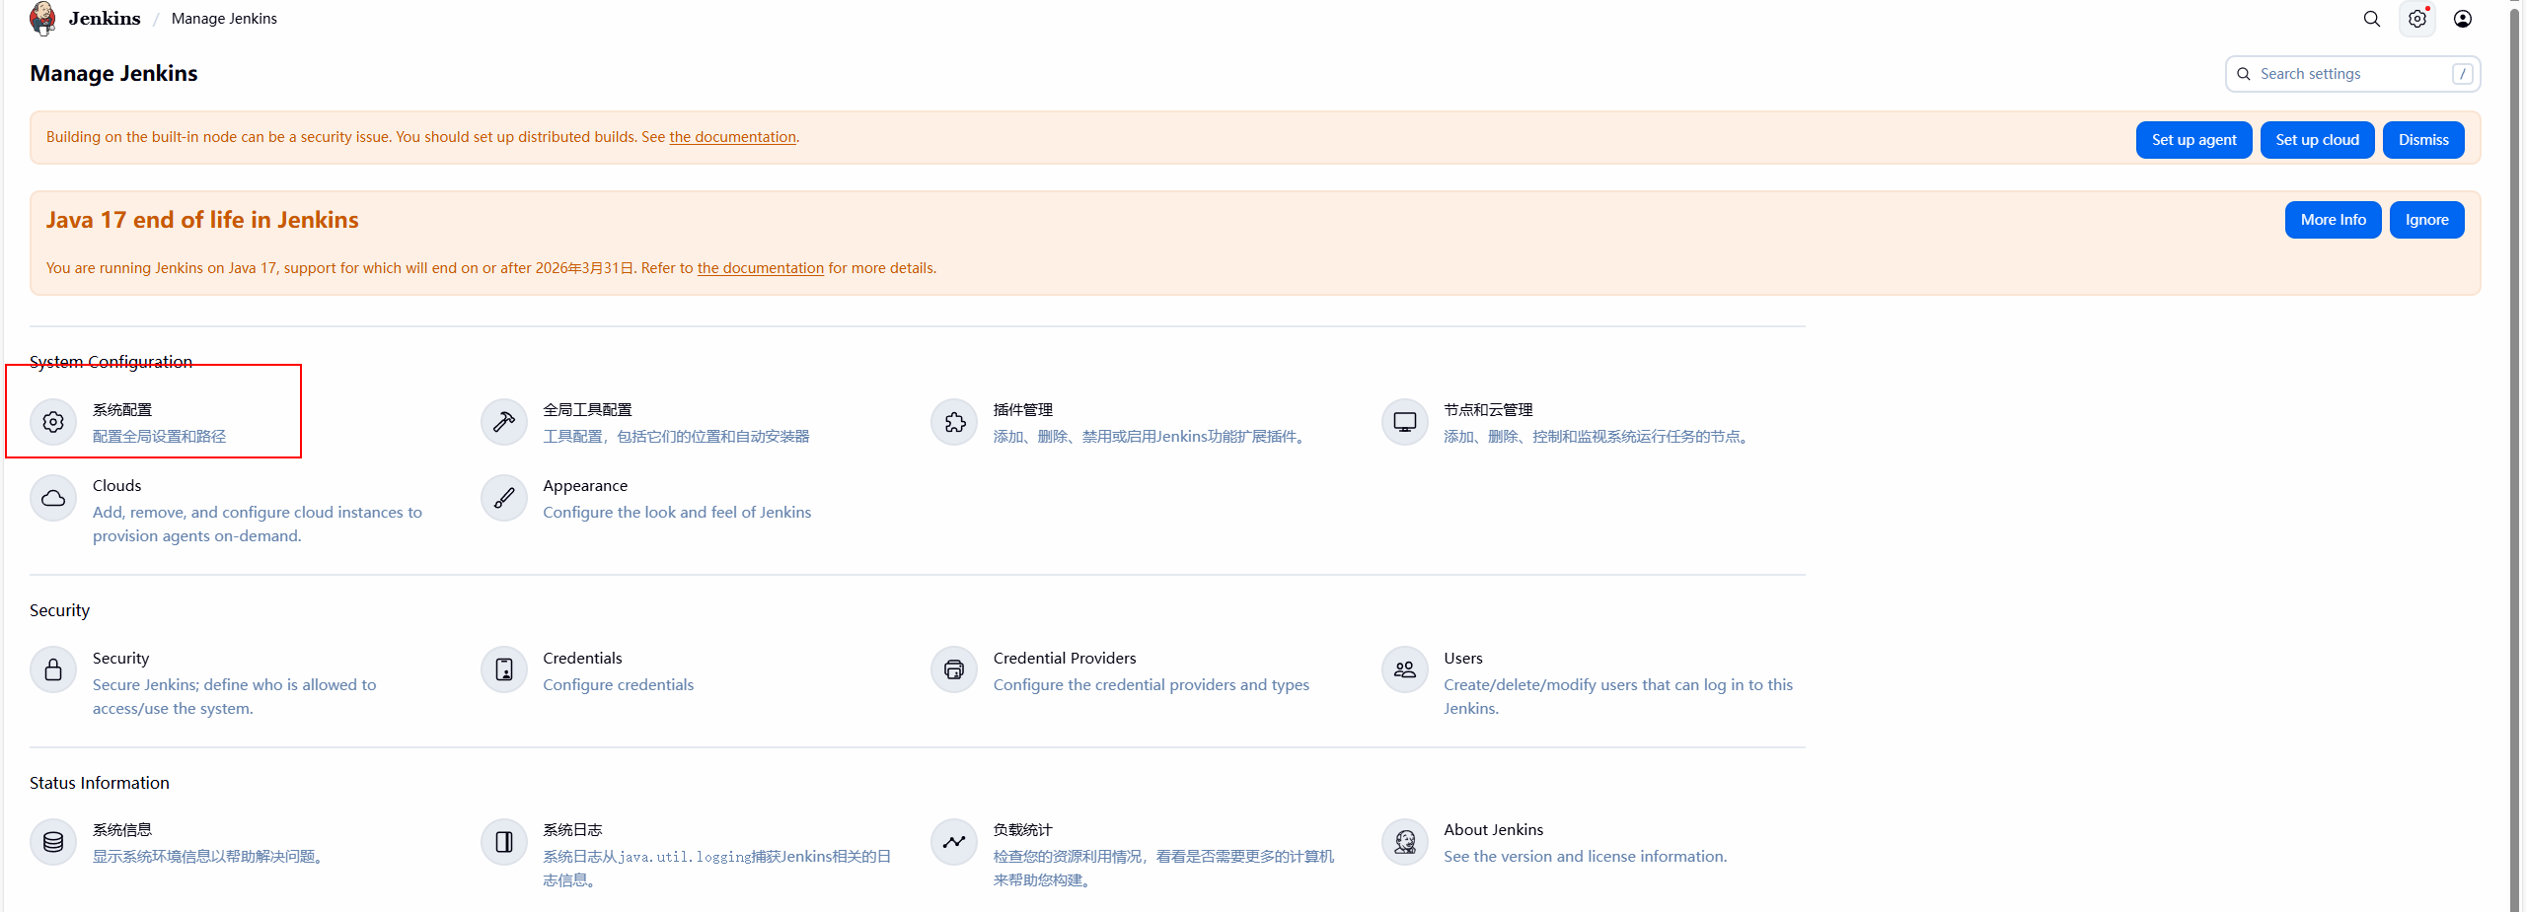Screen dimensions: 2526x912
Task: Focus the Search settings field
Action: click(2352, 74)
